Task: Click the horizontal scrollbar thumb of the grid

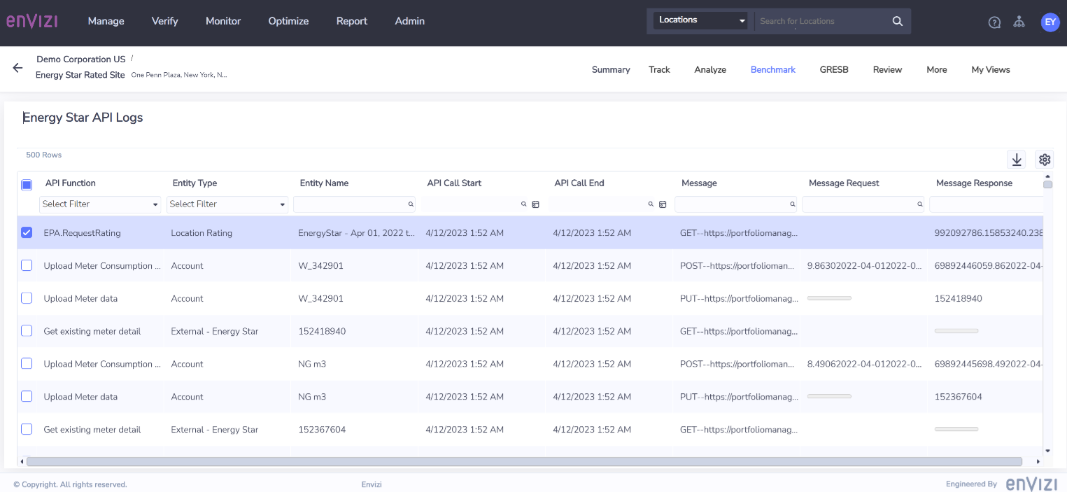Action: (524, 462)
